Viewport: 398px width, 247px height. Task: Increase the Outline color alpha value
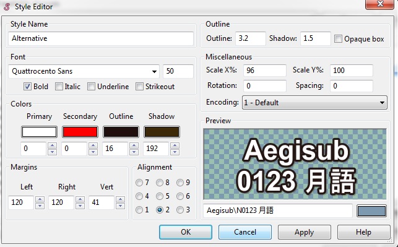point(134,145)
